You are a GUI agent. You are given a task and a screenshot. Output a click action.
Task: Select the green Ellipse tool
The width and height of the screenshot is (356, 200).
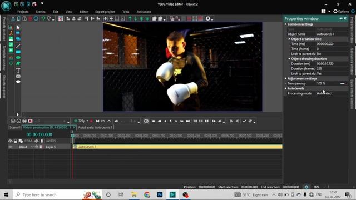(x=18, y=58)
